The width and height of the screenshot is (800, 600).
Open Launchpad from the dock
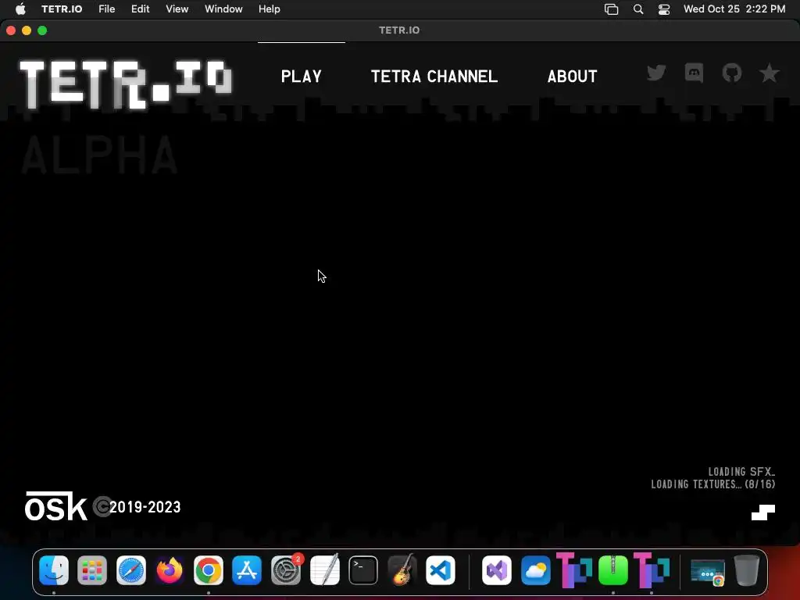point(92,570)
